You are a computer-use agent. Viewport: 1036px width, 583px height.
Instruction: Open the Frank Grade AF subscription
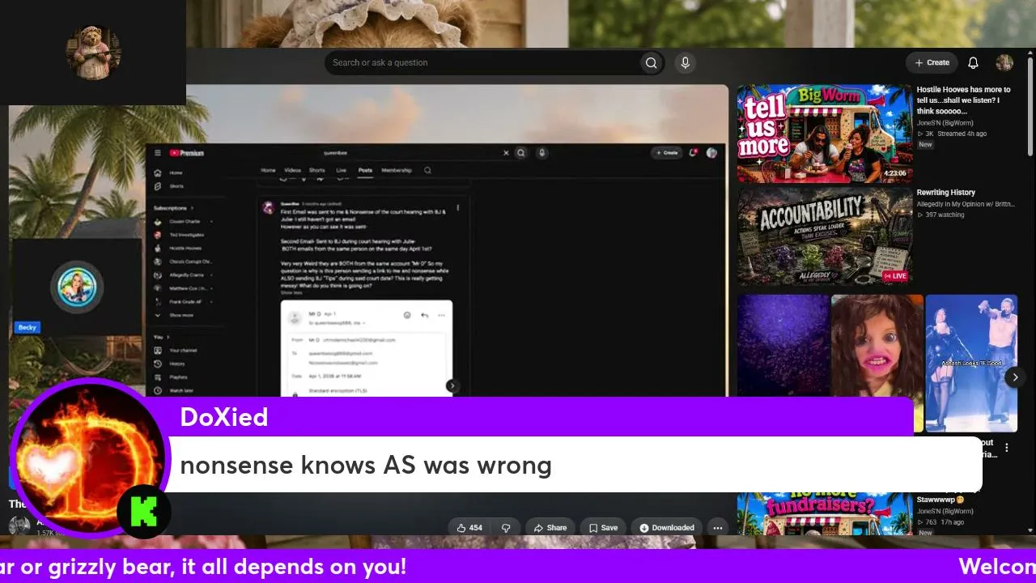click(185, 302)
